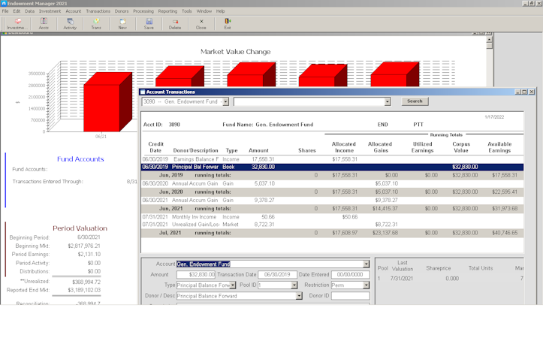Open the Trans toolbar icon
Image resolution: width=543 pixels, height=338 pixels.
pyautogui.click(x=96, y=23)
